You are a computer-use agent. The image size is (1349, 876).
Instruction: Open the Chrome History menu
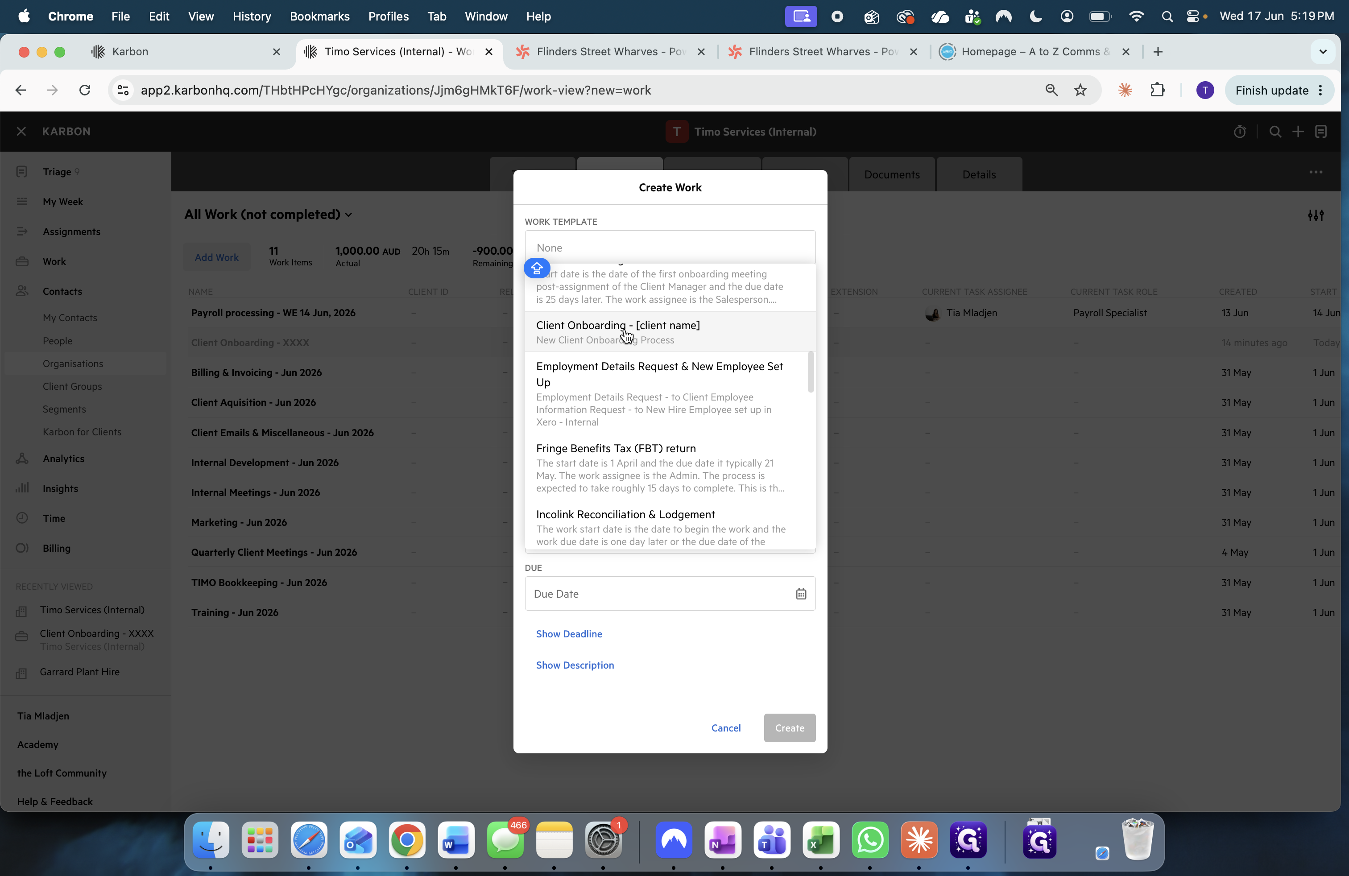[x=252, y=17]
